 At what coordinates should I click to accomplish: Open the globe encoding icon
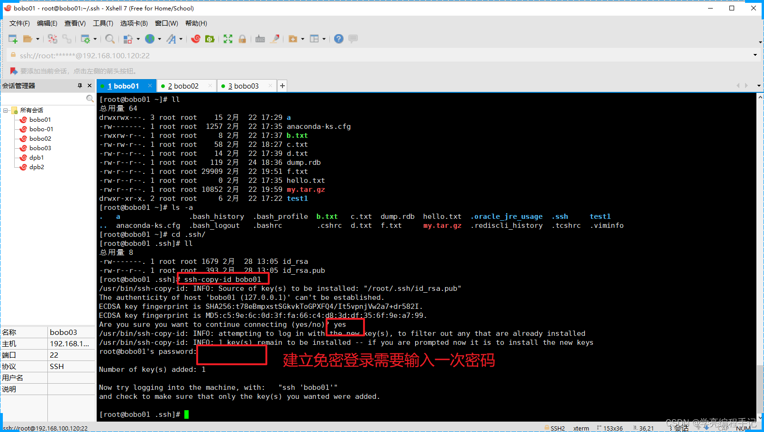coord(150,39)
